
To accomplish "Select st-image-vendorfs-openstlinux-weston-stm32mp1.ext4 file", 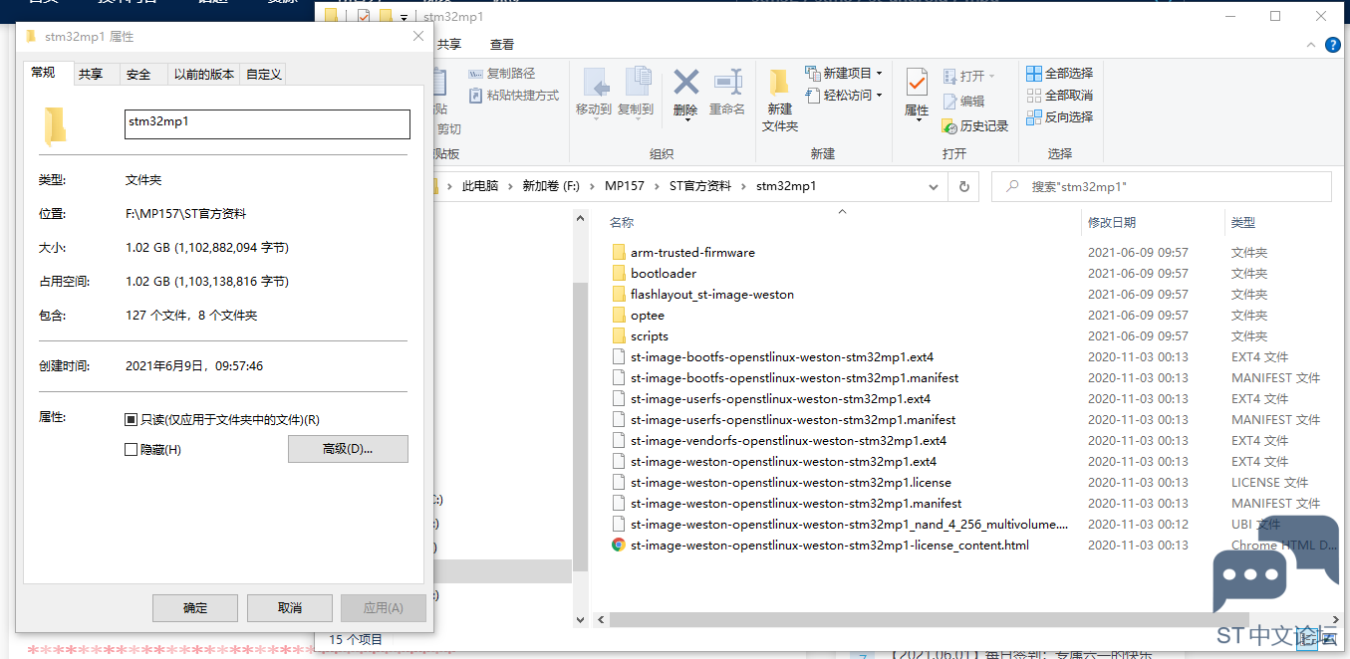I will [x=788, y=441].
